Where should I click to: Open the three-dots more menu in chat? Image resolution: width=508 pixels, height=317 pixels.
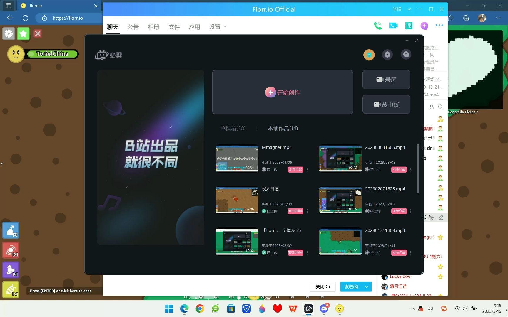[440, 26]
